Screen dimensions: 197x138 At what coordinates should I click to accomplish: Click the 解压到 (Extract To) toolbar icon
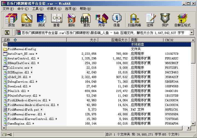pos(27,20)
